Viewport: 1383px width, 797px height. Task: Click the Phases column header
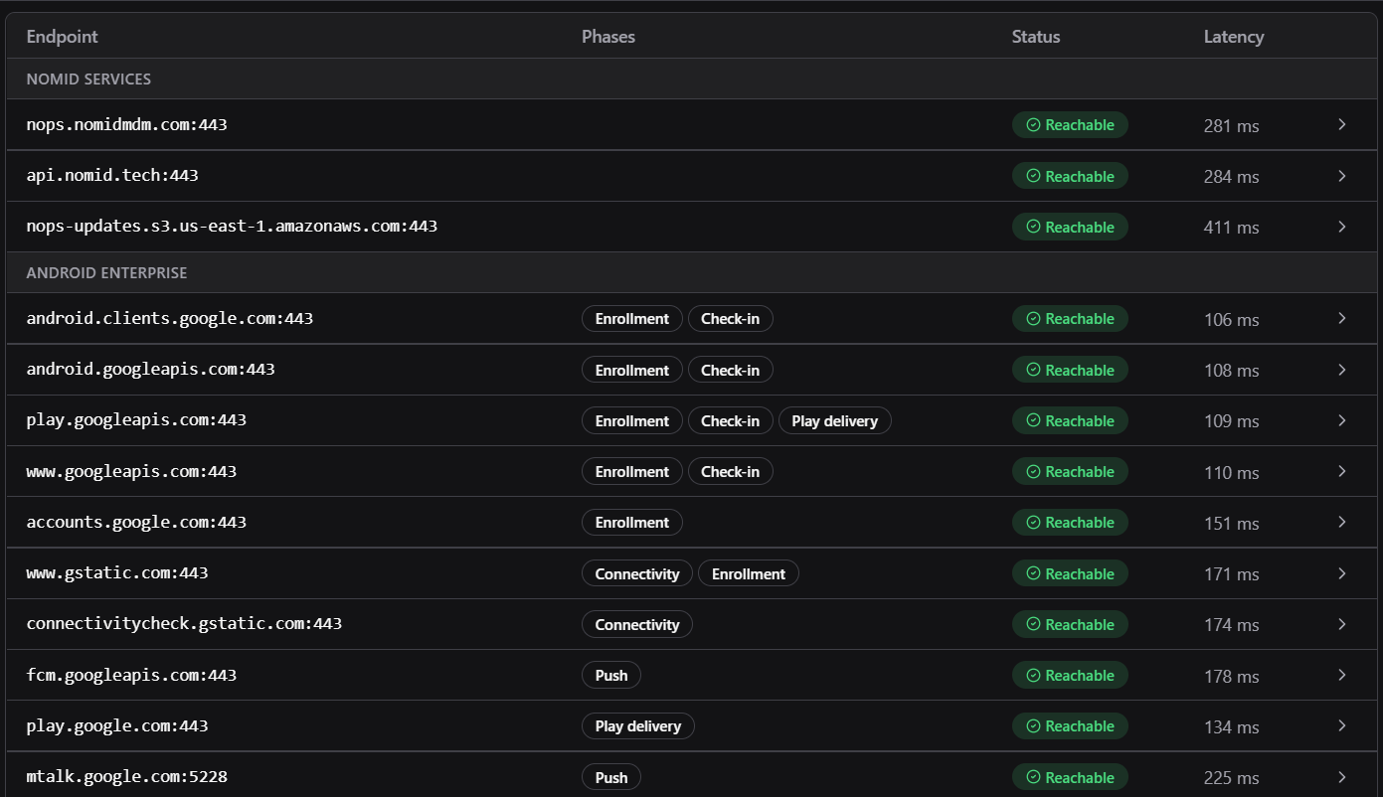608,37
